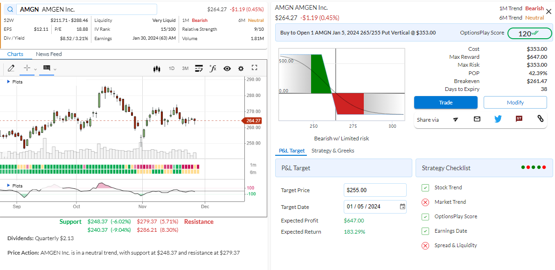Click the annotation comment icon
Image resolution: width=555 pixels, height=270 pixels.
pyautogui.click(x=47, y=68)
